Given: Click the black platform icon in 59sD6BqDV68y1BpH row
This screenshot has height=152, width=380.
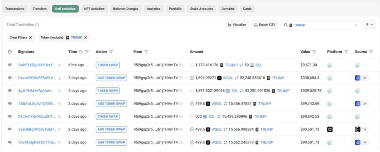Looking at the screenshot, I should click(330, 129).
